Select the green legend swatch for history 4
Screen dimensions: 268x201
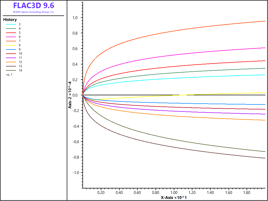pos(11,29)
